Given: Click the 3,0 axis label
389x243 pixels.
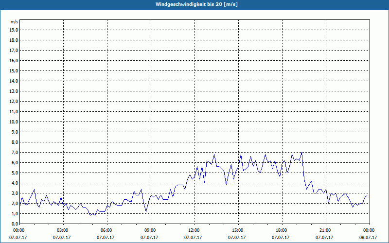Looking at the screenshot, I should pos(15,193).
